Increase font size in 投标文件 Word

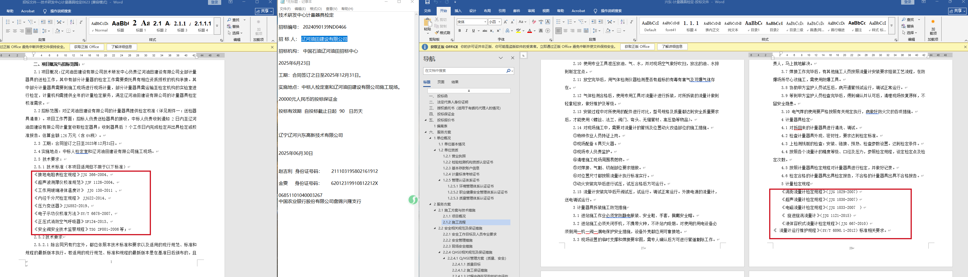click(506, 22)
